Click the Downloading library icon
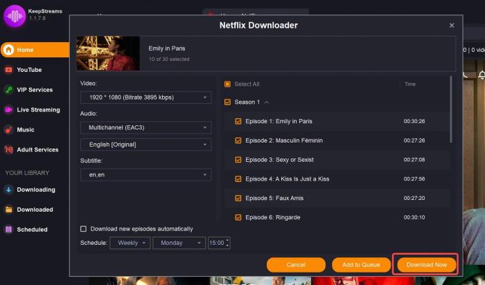Image resolution: width=485 pixels, height=285 pixels. [9, 190]
